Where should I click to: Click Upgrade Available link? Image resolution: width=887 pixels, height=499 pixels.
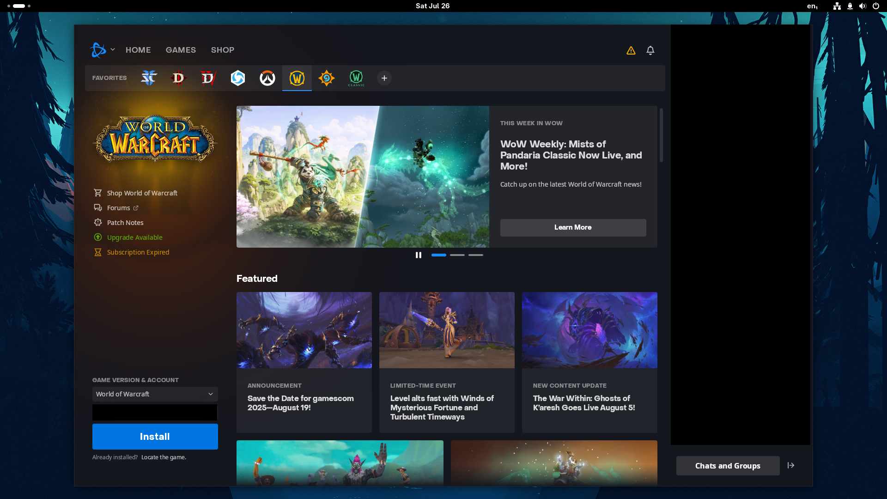[x=135, y=237]
